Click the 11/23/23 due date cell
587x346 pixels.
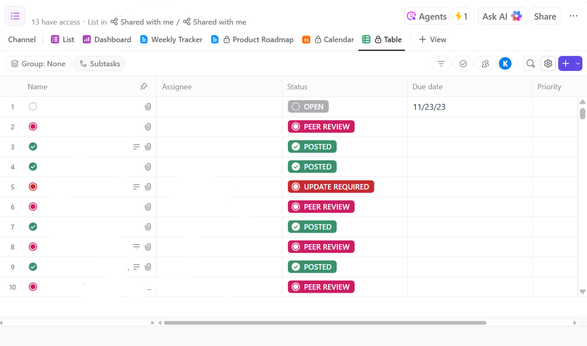pyautogui.click(x=470, y=107)
